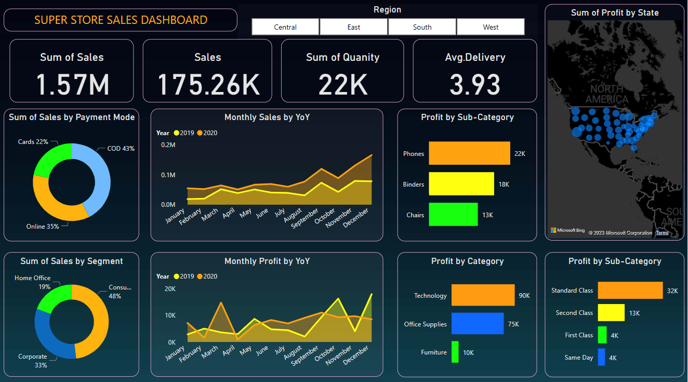Select the orange Standard Class bar
The image size is (688, 382).
click(630, 291)
